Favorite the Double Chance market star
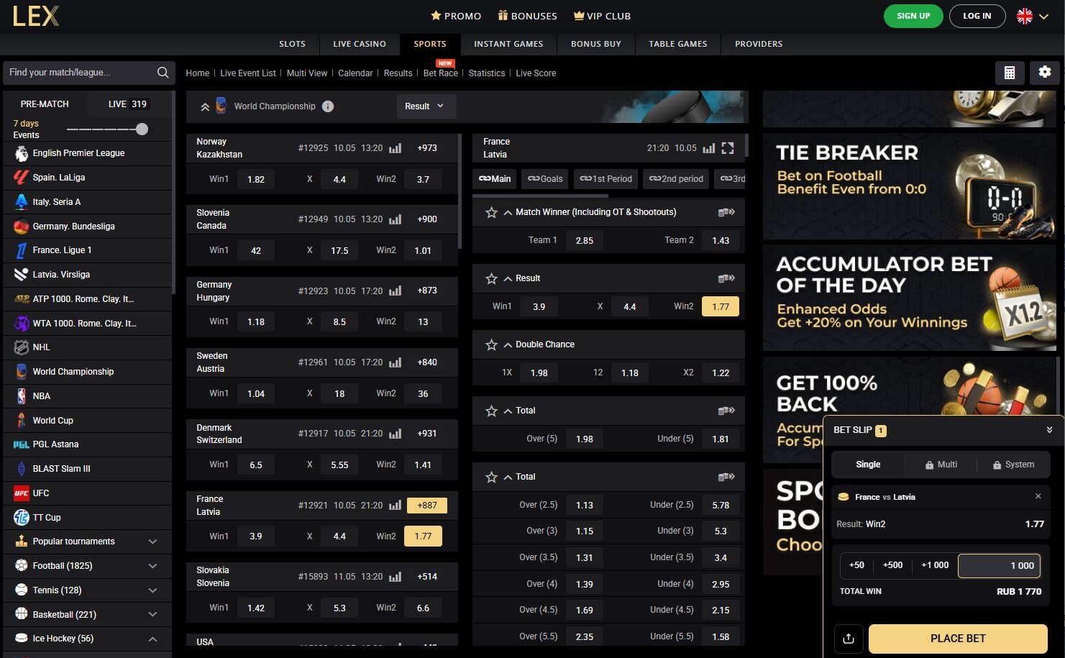Screen dimensions: 1065x658 491,344
